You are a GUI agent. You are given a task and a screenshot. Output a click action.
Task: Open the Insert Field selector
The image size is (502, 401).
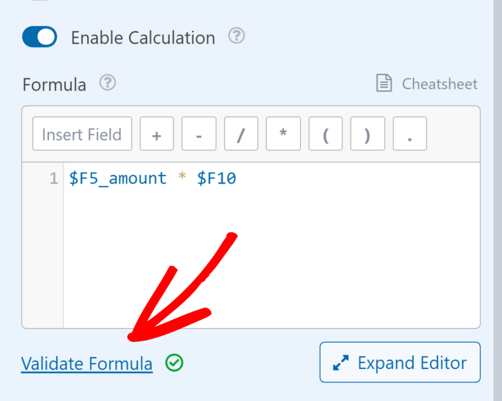tap(82, 133)
